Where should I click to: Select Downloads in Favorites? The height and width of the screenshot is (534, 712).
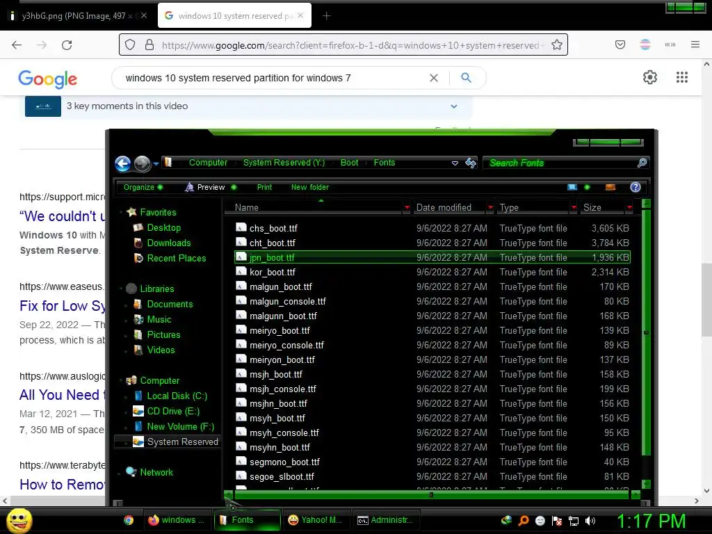coord(168,243)
